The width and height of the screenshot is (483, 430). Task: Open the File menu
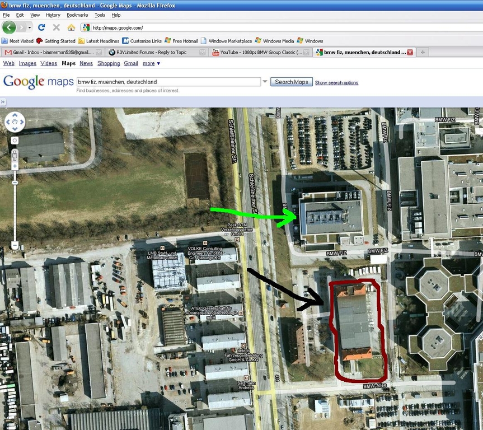point(6,15)
